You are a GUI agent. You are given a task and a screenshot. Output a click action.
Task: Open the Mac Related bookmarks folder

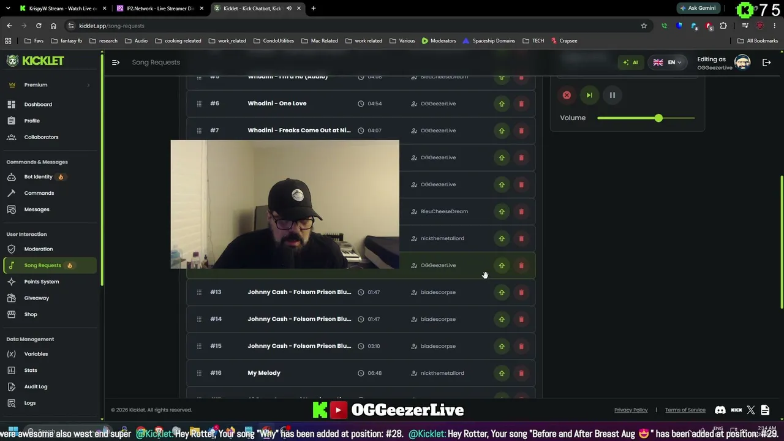[x=319, y=41]
